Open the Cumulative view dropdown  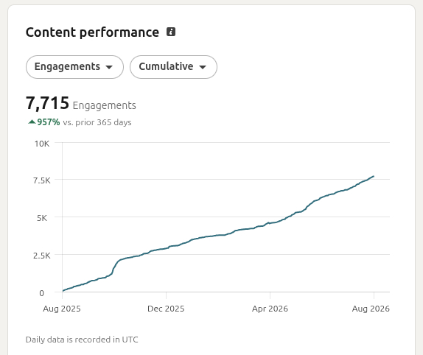tap(173, 67)
